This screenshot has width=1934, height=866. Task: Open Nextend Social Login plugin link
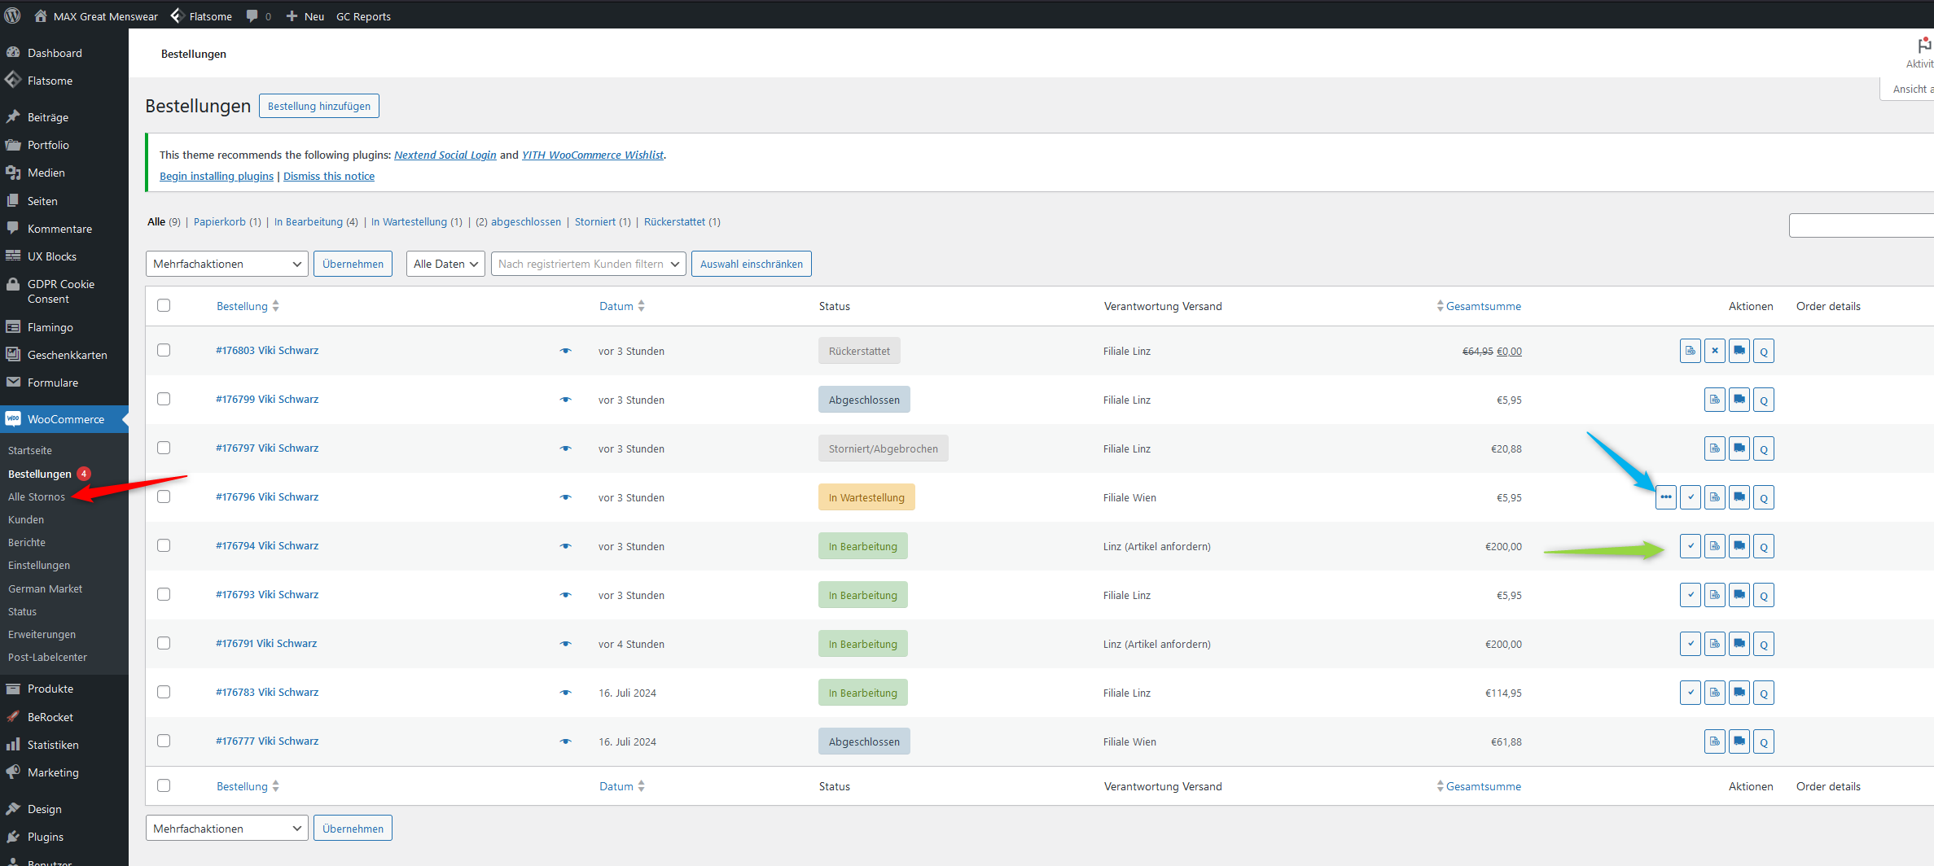coord(445,155)
